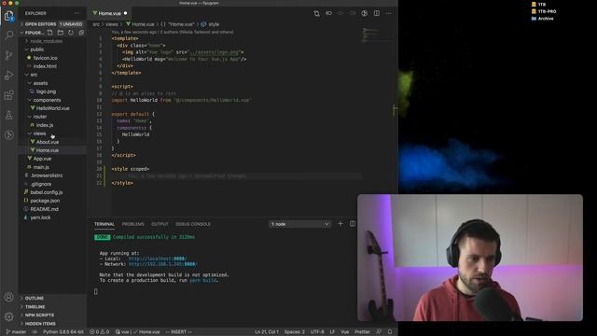The image size is (597, 336).
Task: Expand the HIDDEN ITEMS section
Action: [x=53, y=324]
